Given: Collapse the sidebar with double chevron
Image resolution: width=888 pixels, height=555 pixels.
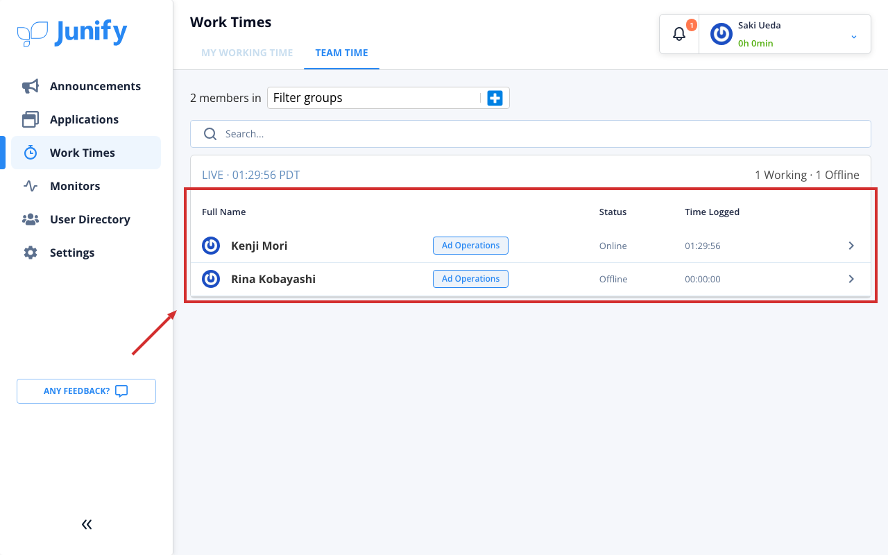Looking at the screenshot, I should pos(87,524).
